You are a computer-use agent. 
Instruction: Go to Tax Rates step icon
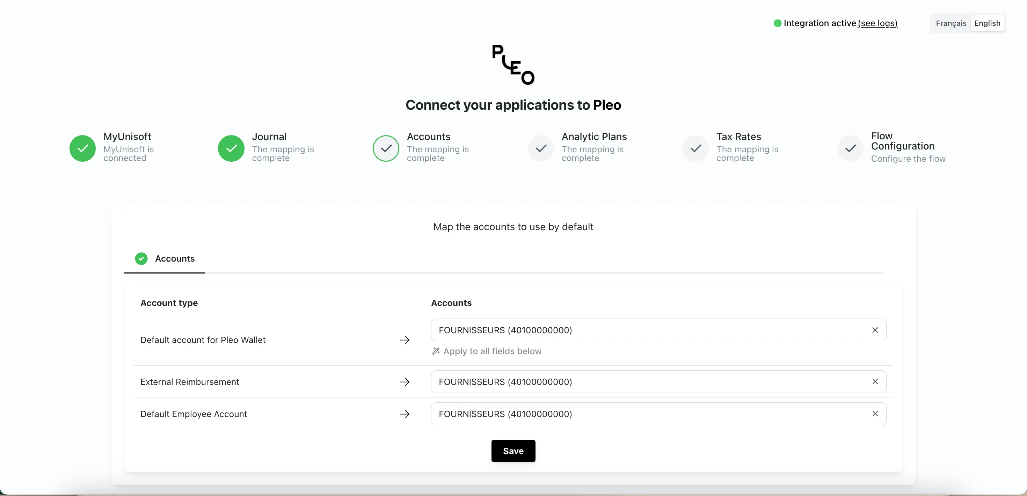click(x=695, y=148)
